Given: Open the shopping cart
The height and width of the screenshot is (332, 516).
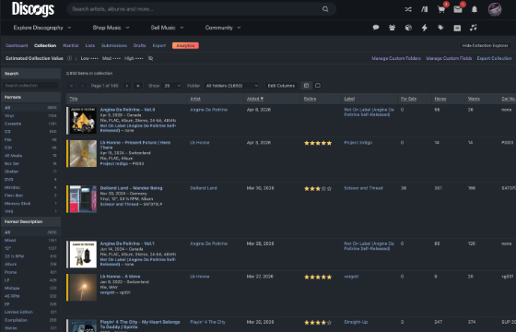Looking at the screenshot, I should point(441,9).
